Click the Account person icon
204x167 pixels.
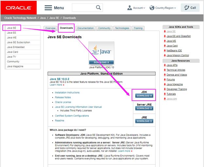(129, 8)
